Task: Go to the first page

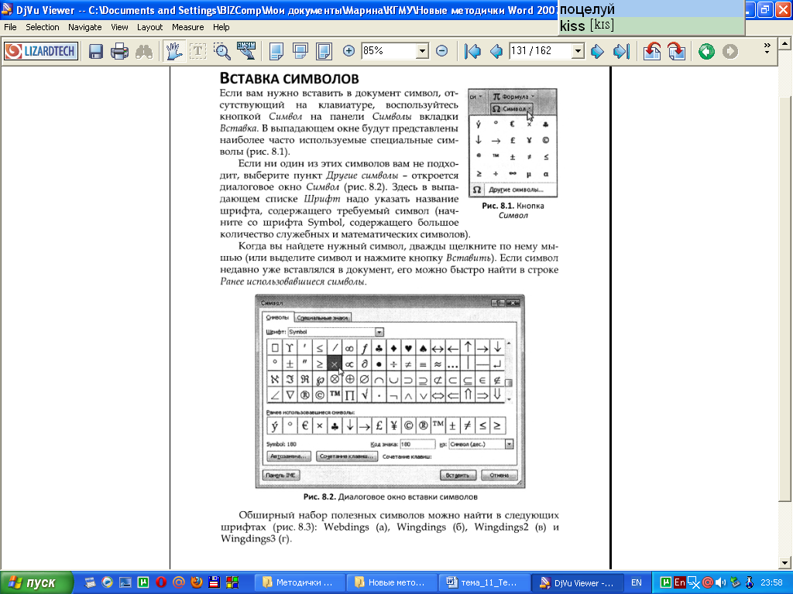Action: (472, 51)
